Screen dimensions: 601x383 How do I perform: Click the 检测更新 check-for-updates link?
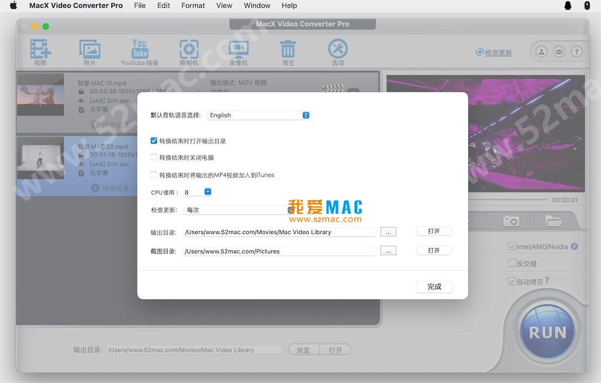coord(498,53)
